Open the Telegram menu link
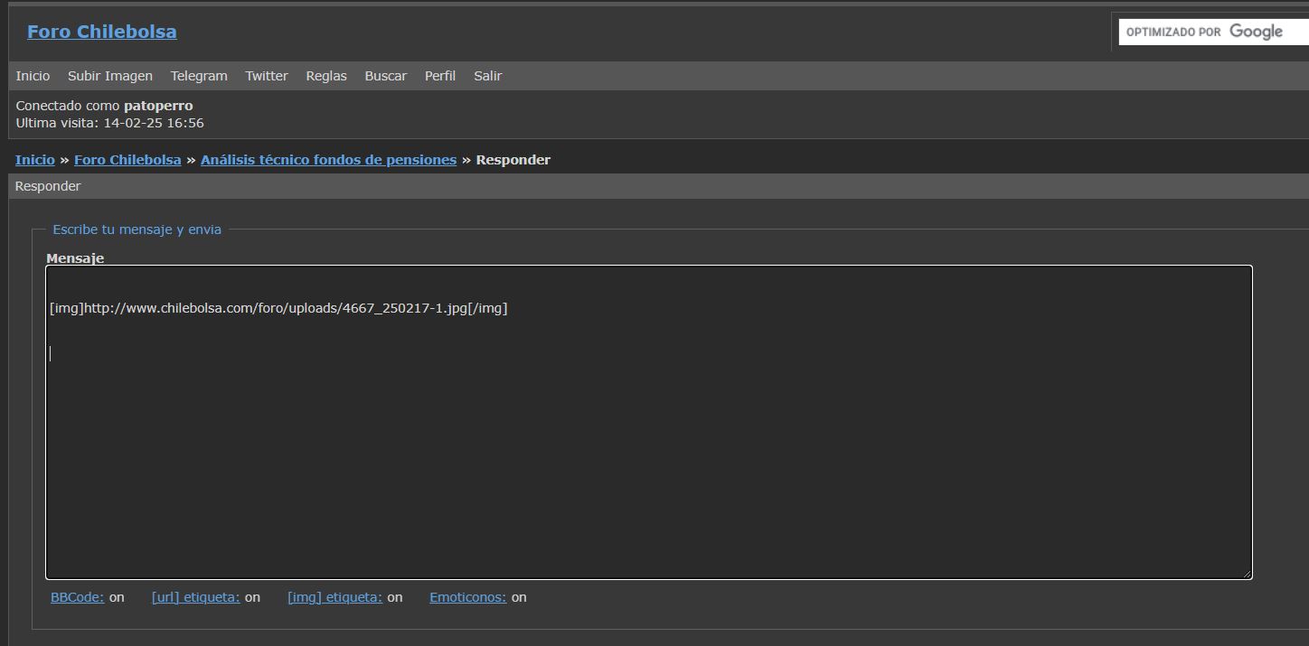Image resolution: width=1309 pixels, height=646 pixels. pos(199,76)
